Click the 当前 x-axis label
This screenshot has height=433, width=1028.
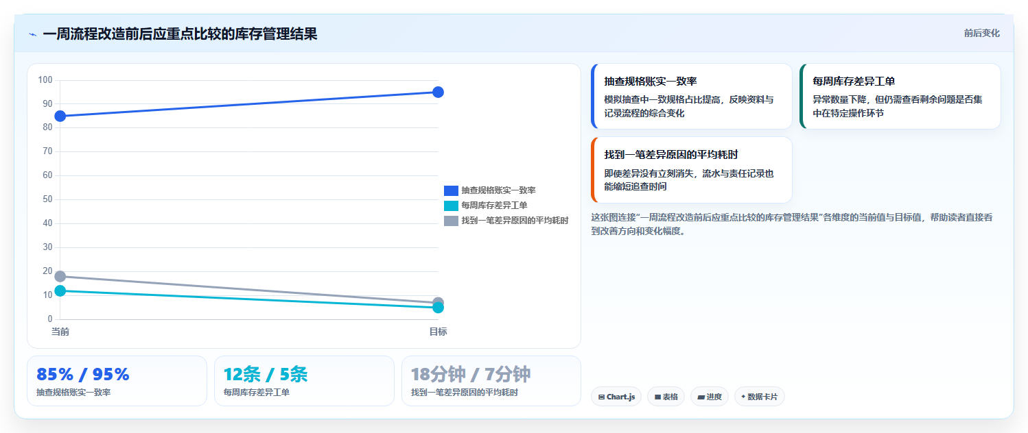(60, 332)
